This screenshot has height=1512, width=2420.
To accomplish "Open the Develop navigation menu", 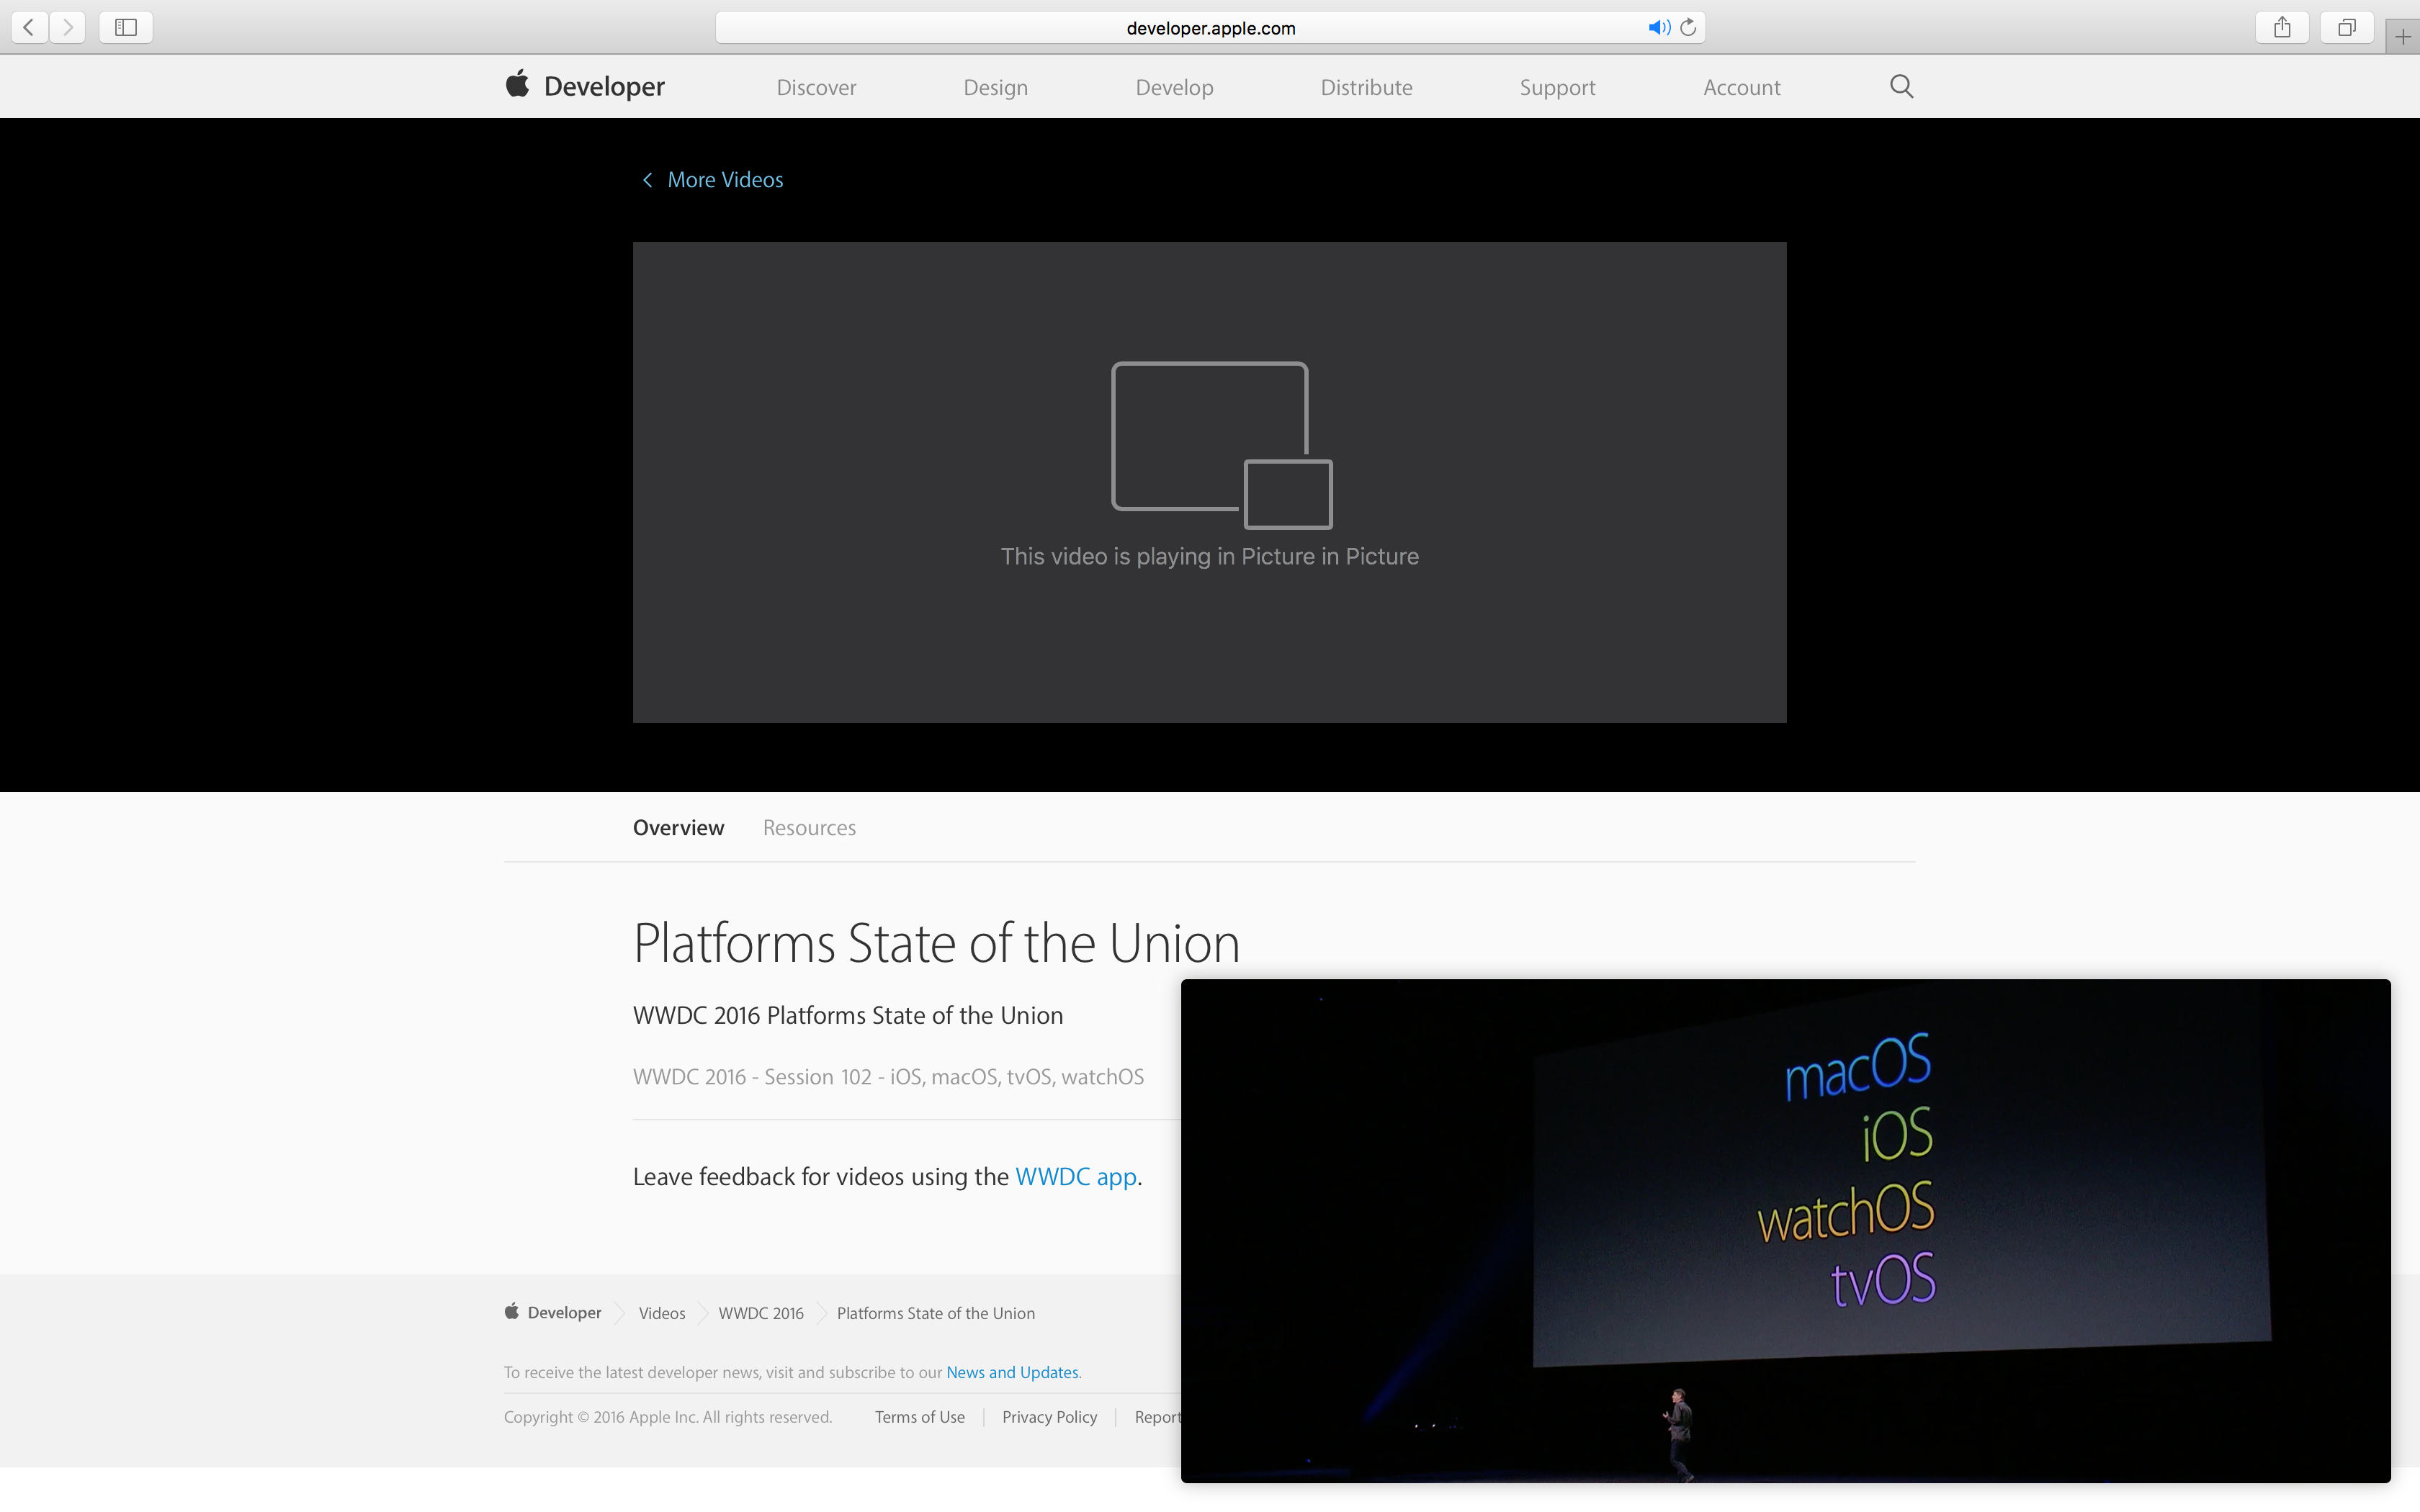I will pyautogui.click(x=1174, y=87).
